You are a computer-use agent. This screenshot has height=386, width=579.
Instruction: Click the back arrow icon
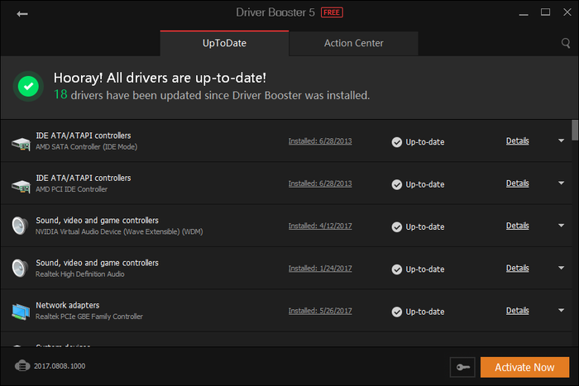[x=22, y=14]
